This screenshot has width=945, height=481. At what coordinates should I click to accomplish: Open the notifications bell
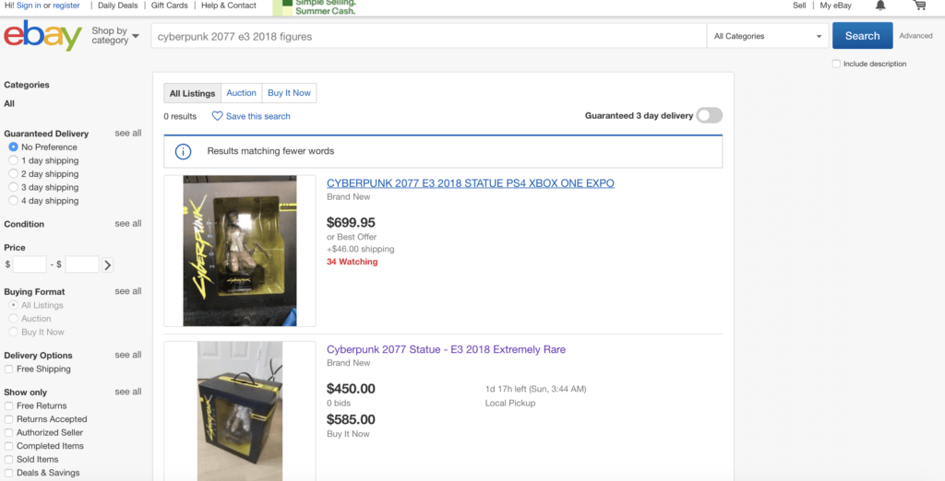tap(880, 6)
